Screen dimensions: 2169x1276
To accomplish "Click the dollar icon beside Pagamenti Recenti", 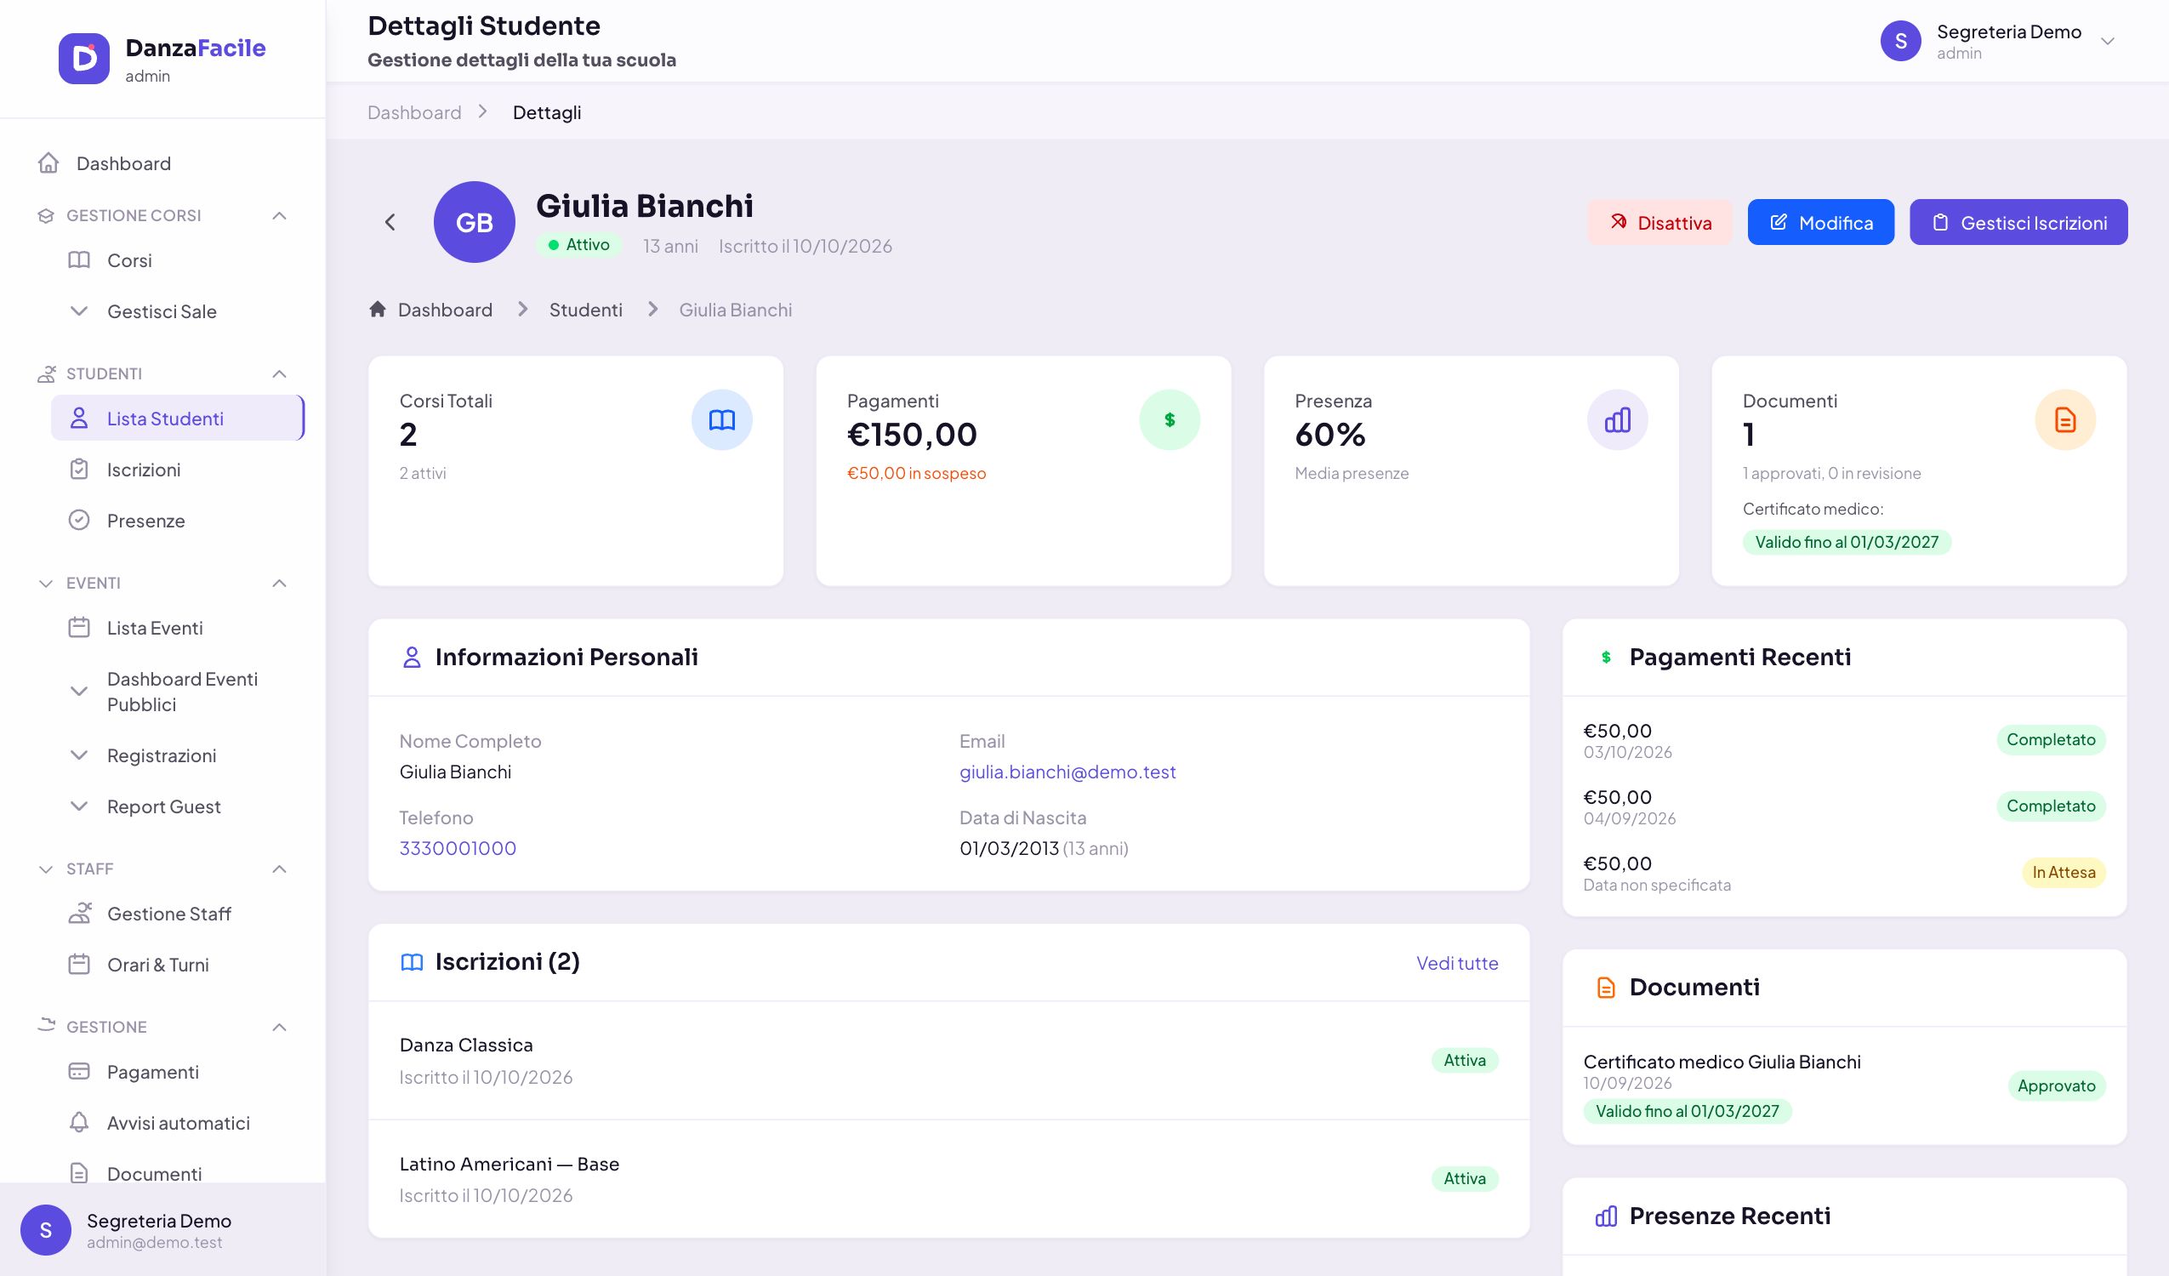I will 1606,657.
